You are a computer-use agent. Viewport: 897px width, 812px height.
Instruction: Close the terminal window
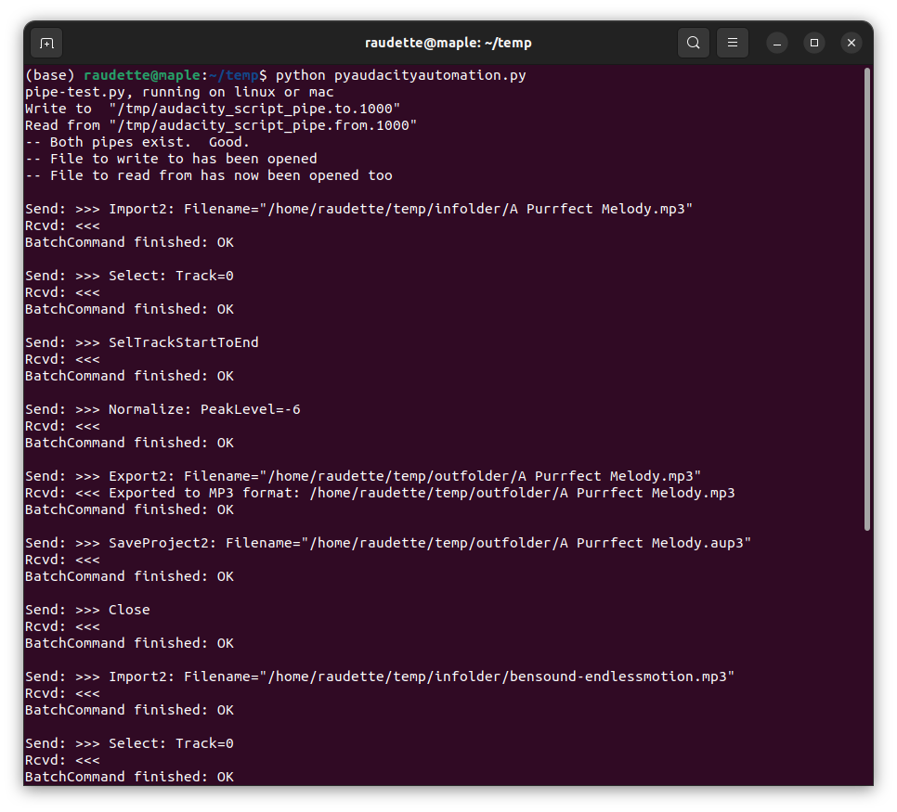pos(851,43)
